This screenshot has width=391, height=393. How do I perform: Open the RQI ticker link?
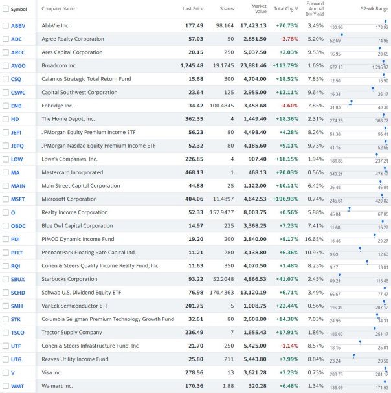tap(16, 266)
